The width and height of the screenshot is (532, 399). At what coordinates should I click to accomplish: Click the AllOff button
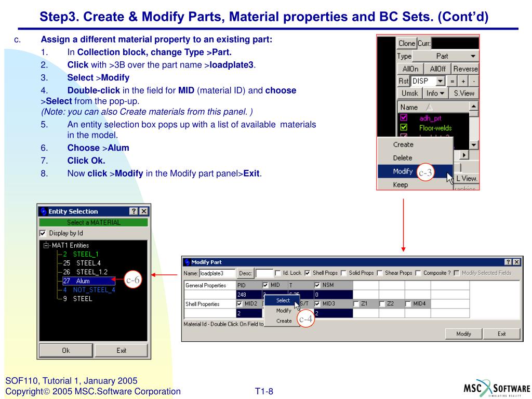(x=437, y=69)
